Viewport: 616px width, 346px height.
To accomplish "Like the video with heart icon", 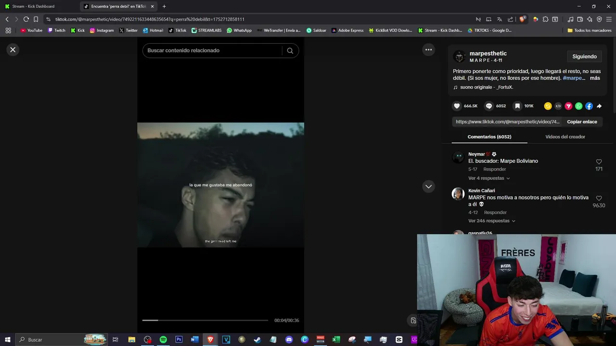I will point(457,106).
